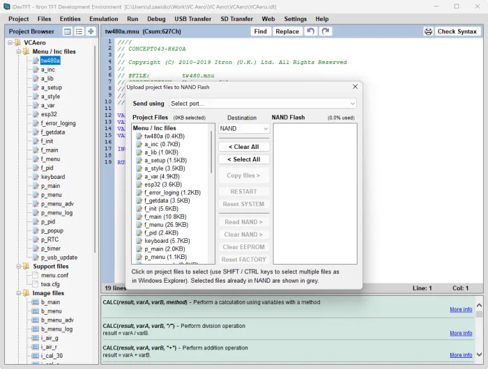This screenshot has height=369, width=488.
Task: Close the Upload project files dialog
Action: [x=355, y=87]
